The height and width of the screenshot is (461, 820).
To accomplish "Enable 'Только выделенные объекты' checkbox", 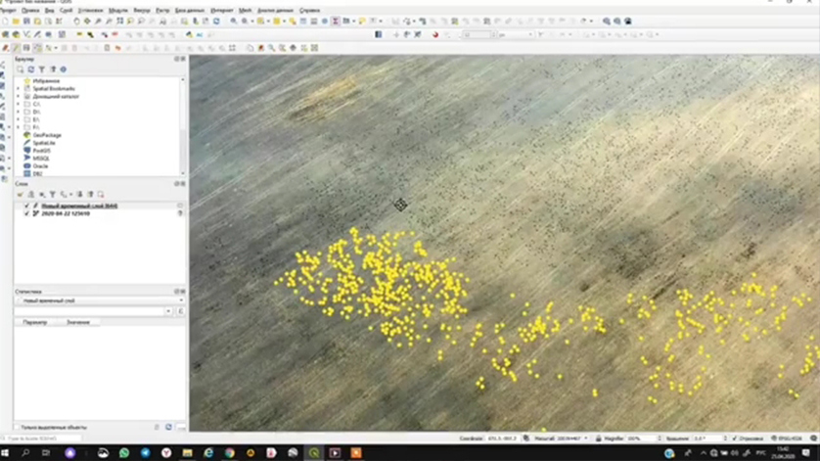I will click(17, 428).
